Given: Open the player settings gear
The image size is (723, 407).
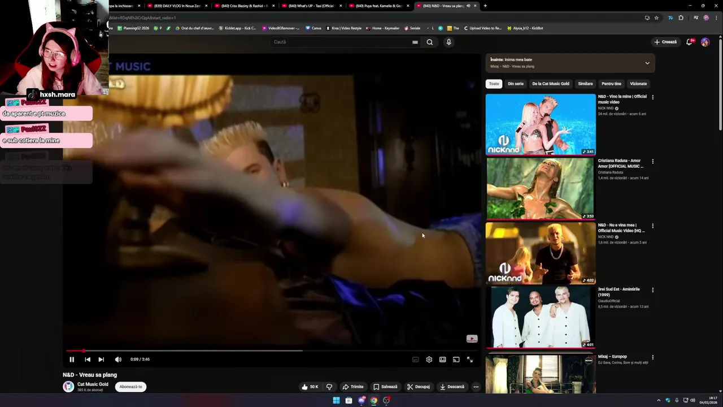Looking at the screenshot, I should click(429, 360).
